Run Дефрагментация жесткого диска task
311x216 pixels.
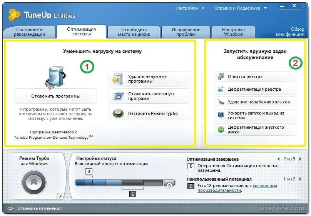(x=255, y=130)
